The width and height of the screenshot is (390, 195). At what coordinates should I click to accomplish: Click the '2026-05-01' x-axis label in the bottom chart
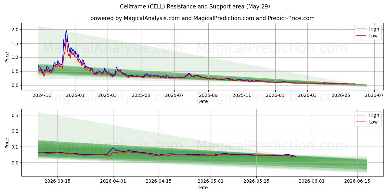(211, 182)
